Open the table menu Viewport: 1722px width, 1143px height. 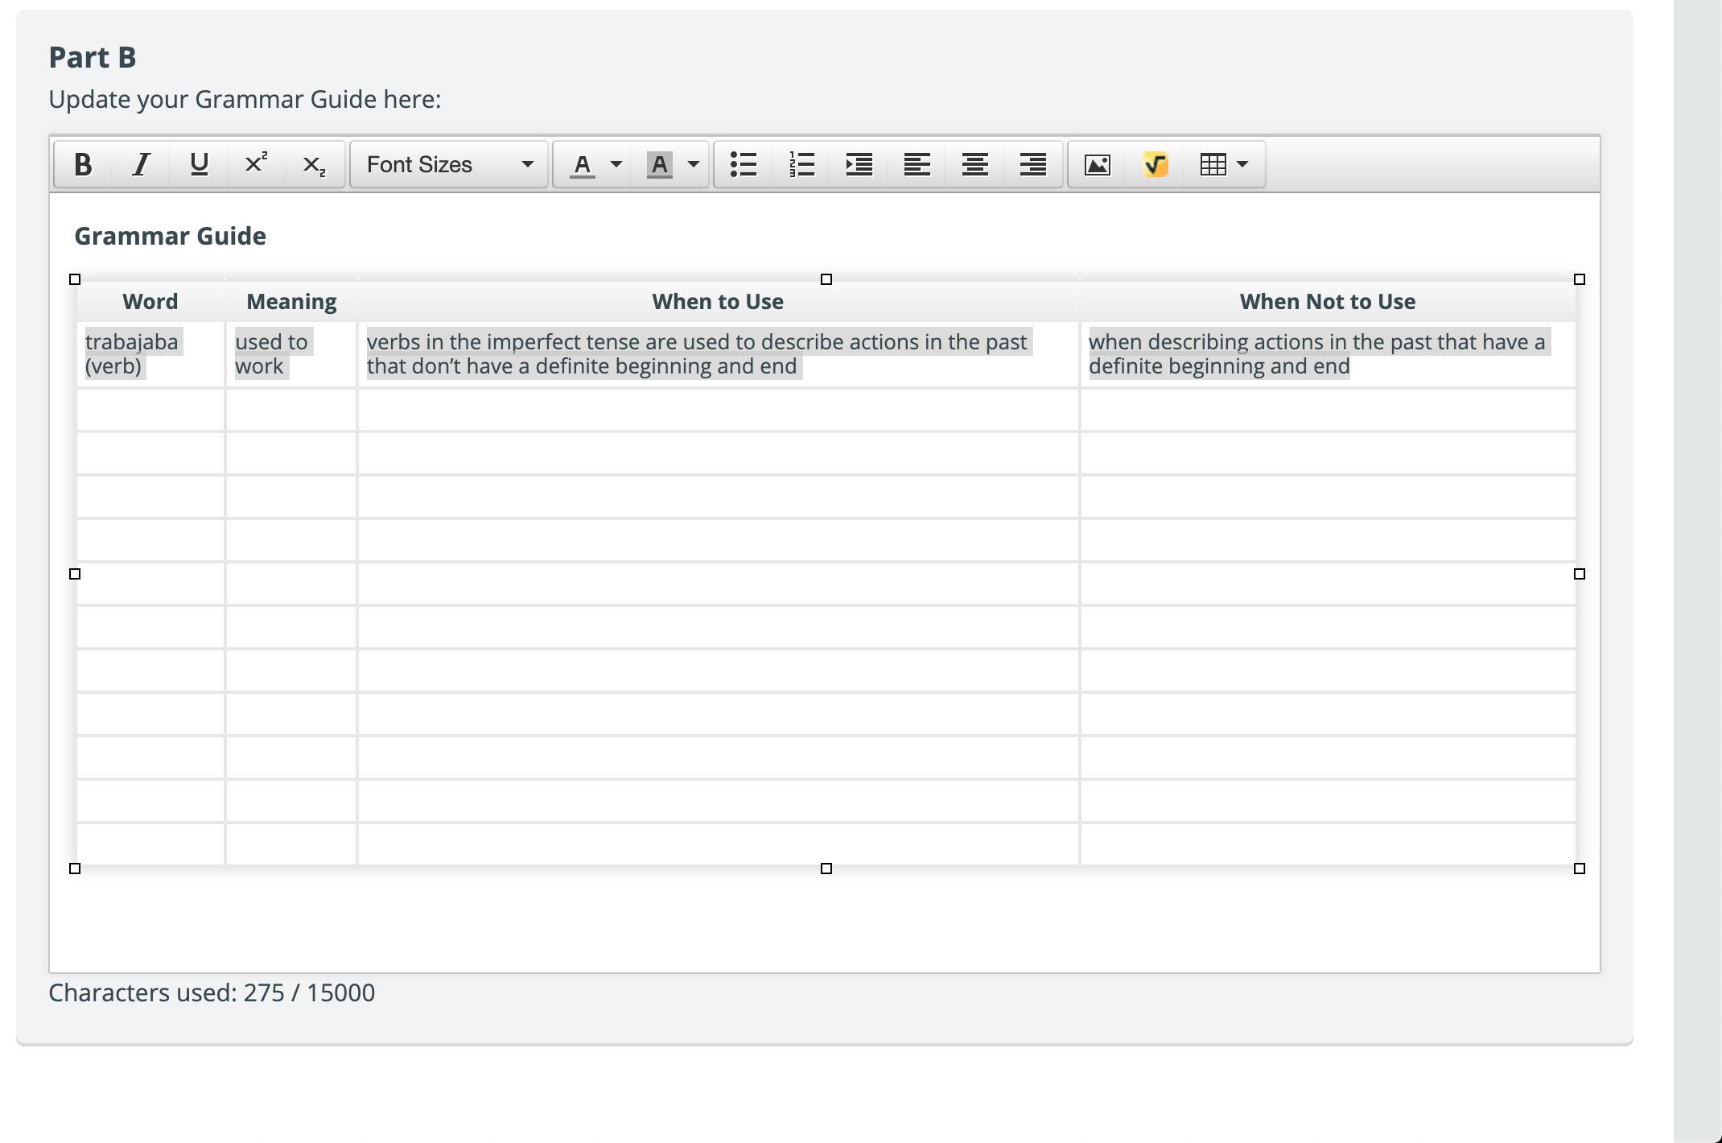1224,165
